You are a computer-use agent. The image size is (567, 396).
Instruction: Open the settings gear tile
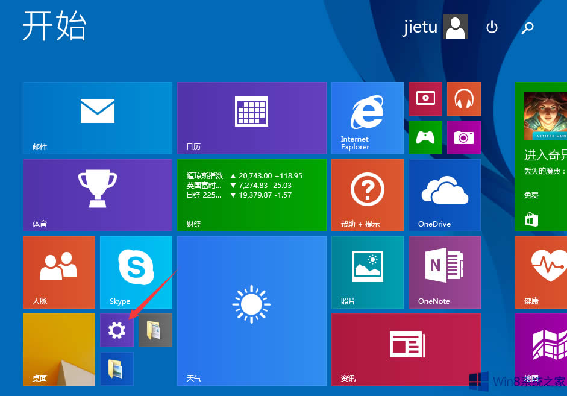(116, 330)
